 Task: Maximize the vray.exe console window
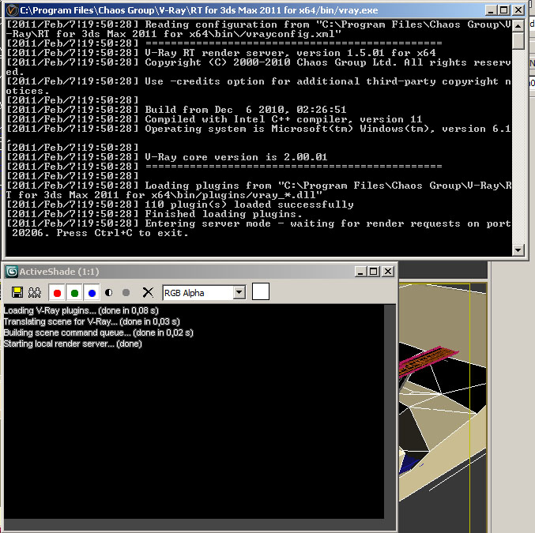[504, 10]
